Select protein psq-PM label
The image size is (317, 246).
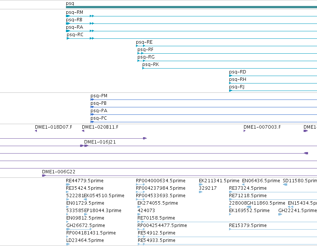99,96
